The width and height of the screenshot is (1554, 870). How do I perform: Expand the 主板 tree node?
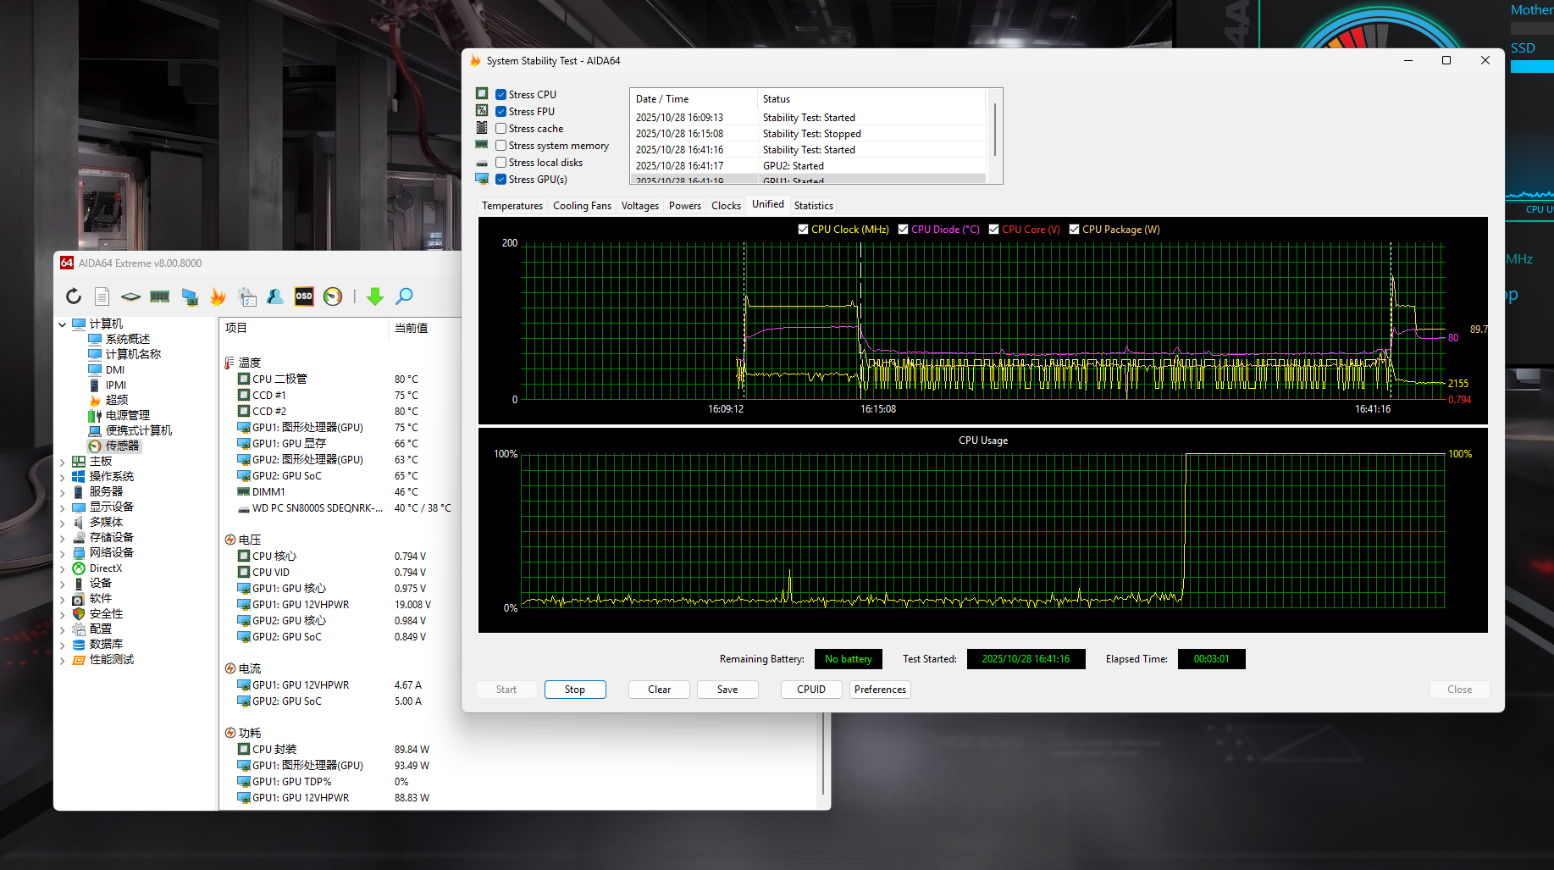[63, 462]
